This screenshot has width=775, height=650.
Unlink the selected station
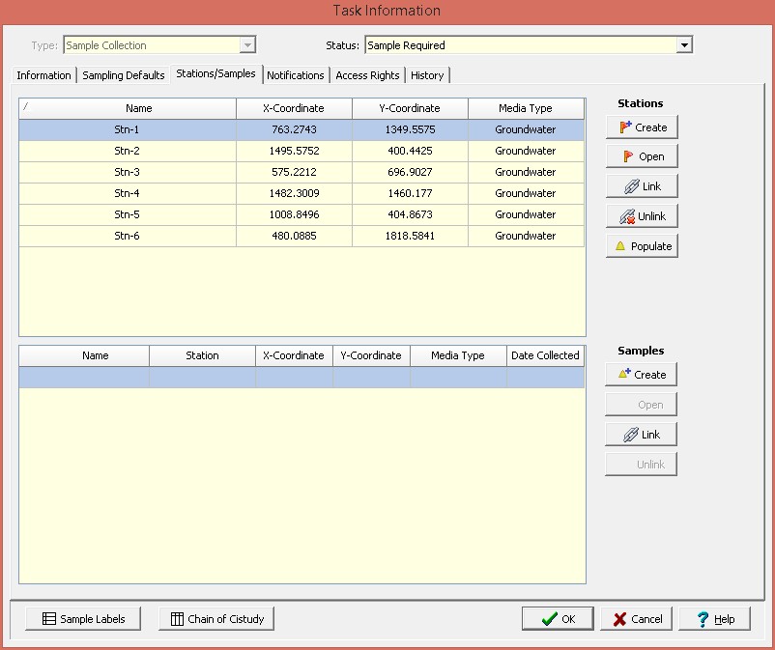tap(642, 216)
